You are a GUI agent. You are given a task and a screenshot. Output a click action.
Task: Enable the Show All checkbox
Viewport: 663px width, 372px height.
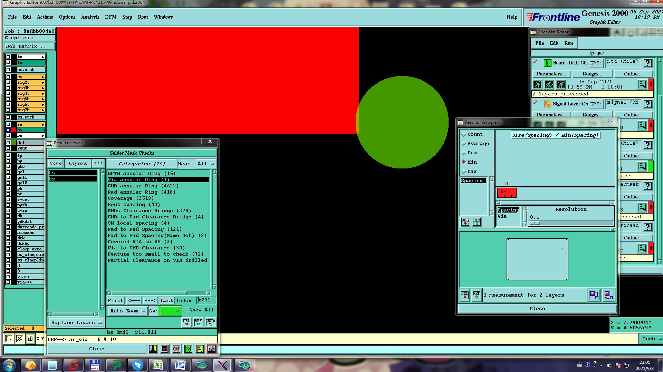click(186, 310)
